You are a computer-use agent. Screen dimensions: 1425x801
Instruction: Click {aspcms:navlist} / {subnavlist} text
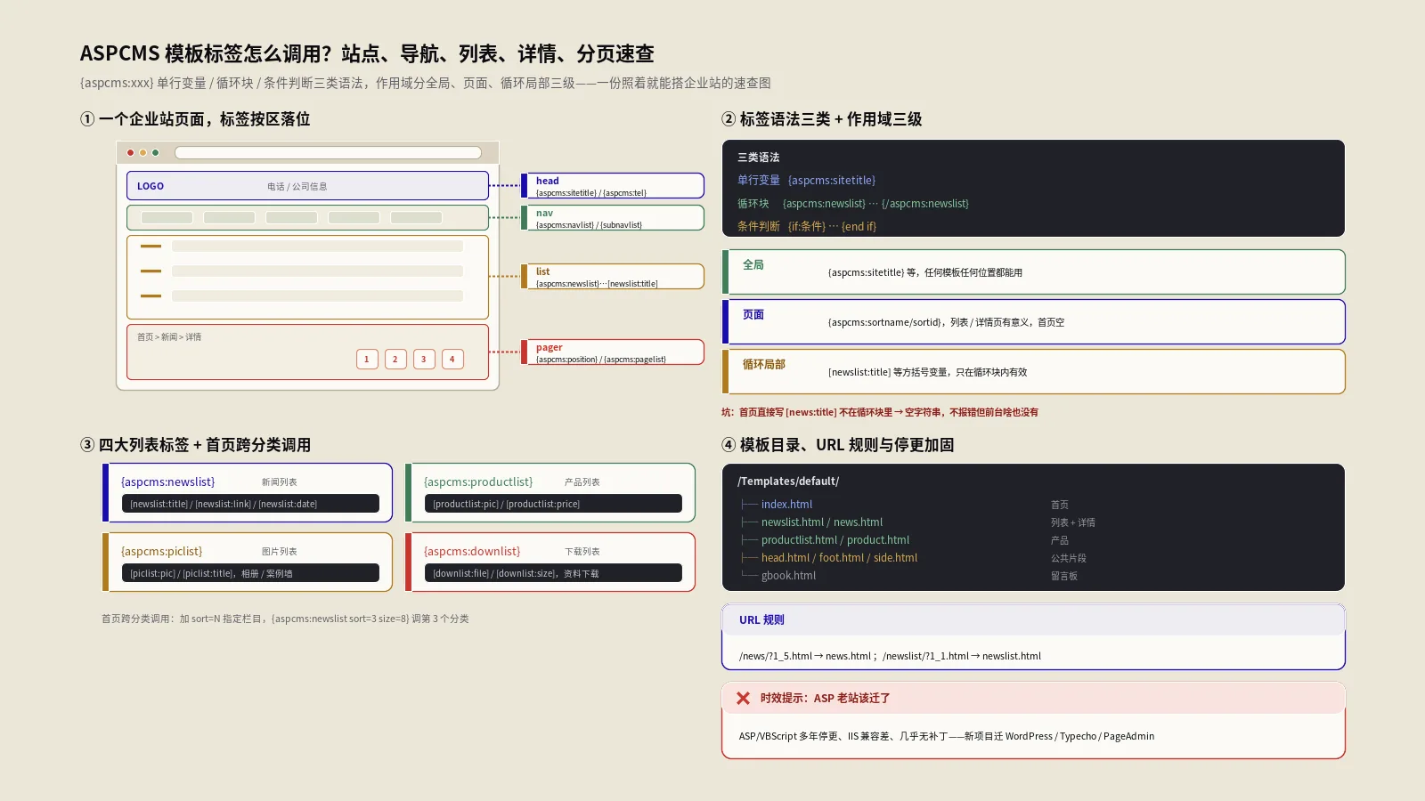pyautogui.click(x=589, y=225)
